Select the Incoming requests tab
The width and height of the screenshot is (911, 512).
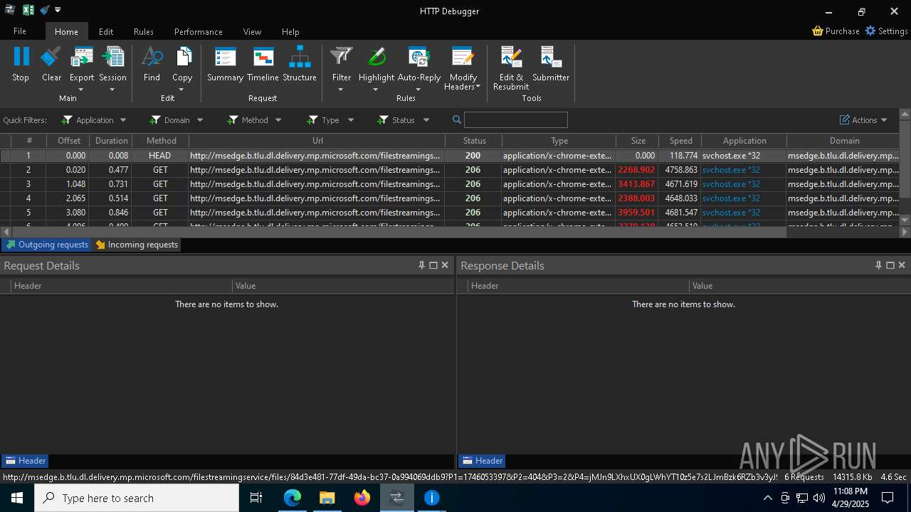137,245
